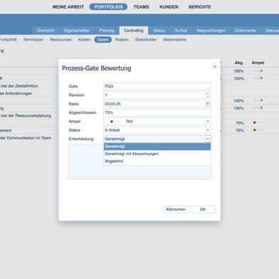Screen dimensions: 279x279
Task: Switch to the Eigenschaften tab
Action: coord(77,31)
